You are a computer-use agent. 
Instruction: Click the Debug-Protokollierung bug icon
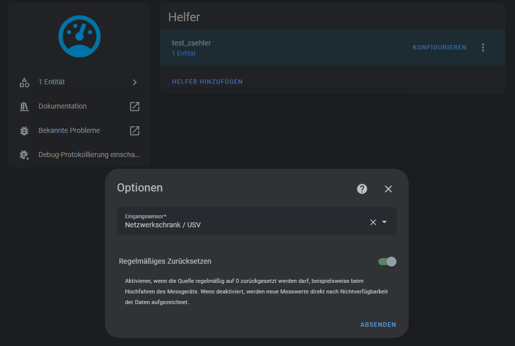point(24,155)
